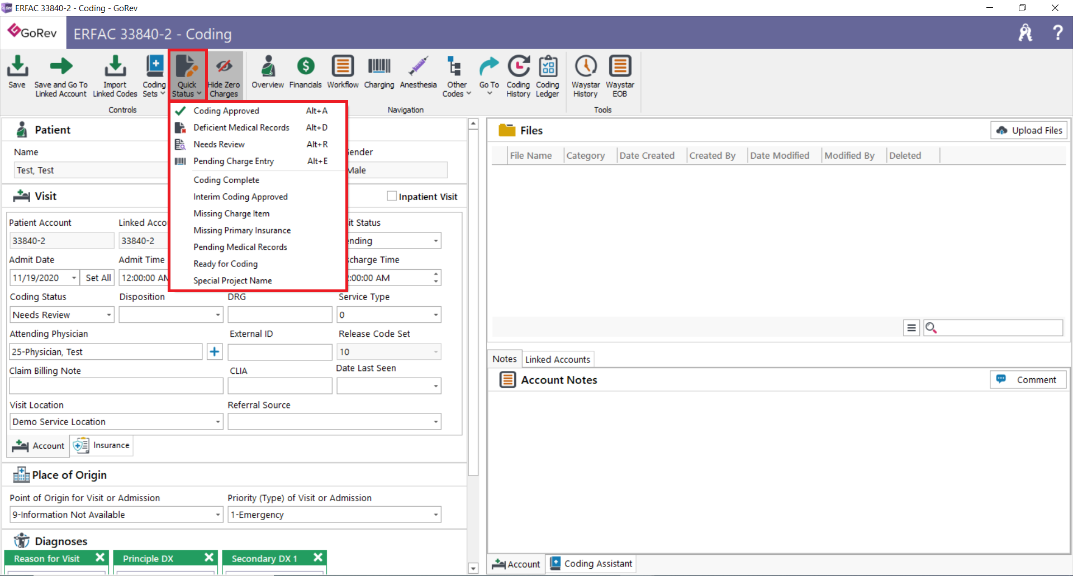Select Coding Approved status

click(258, 111)
